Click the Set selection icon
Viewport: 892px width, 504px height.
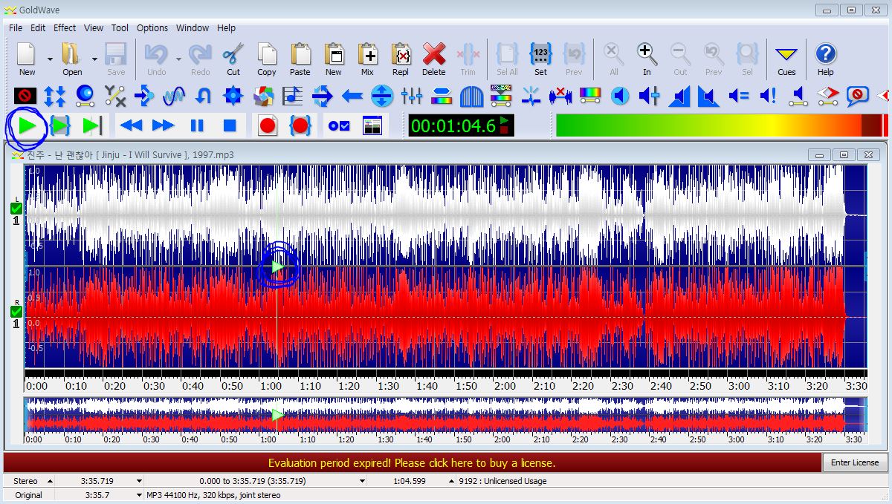tap(540, 59)
